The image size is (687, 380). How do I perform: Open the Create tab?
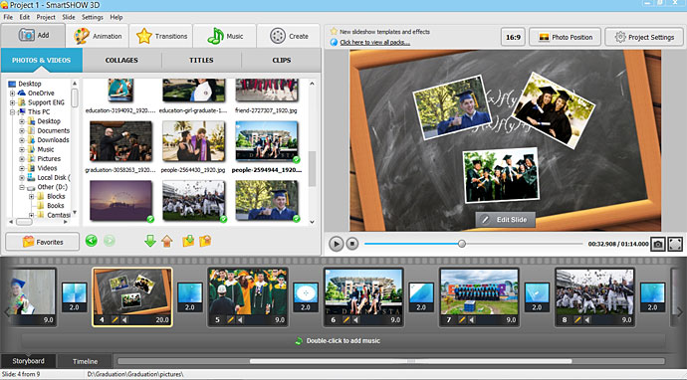[x=289, y=36]
